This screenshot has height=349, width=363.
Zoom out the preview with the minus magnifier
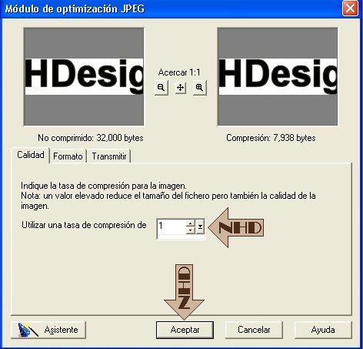tap(162, 88)
